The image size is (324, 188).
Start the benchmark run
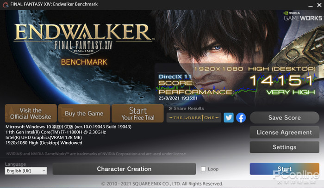click(x=285, y=169)
